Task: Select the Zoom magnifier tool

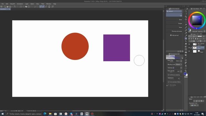Action: pyautogui.click(x=186, y=11)
